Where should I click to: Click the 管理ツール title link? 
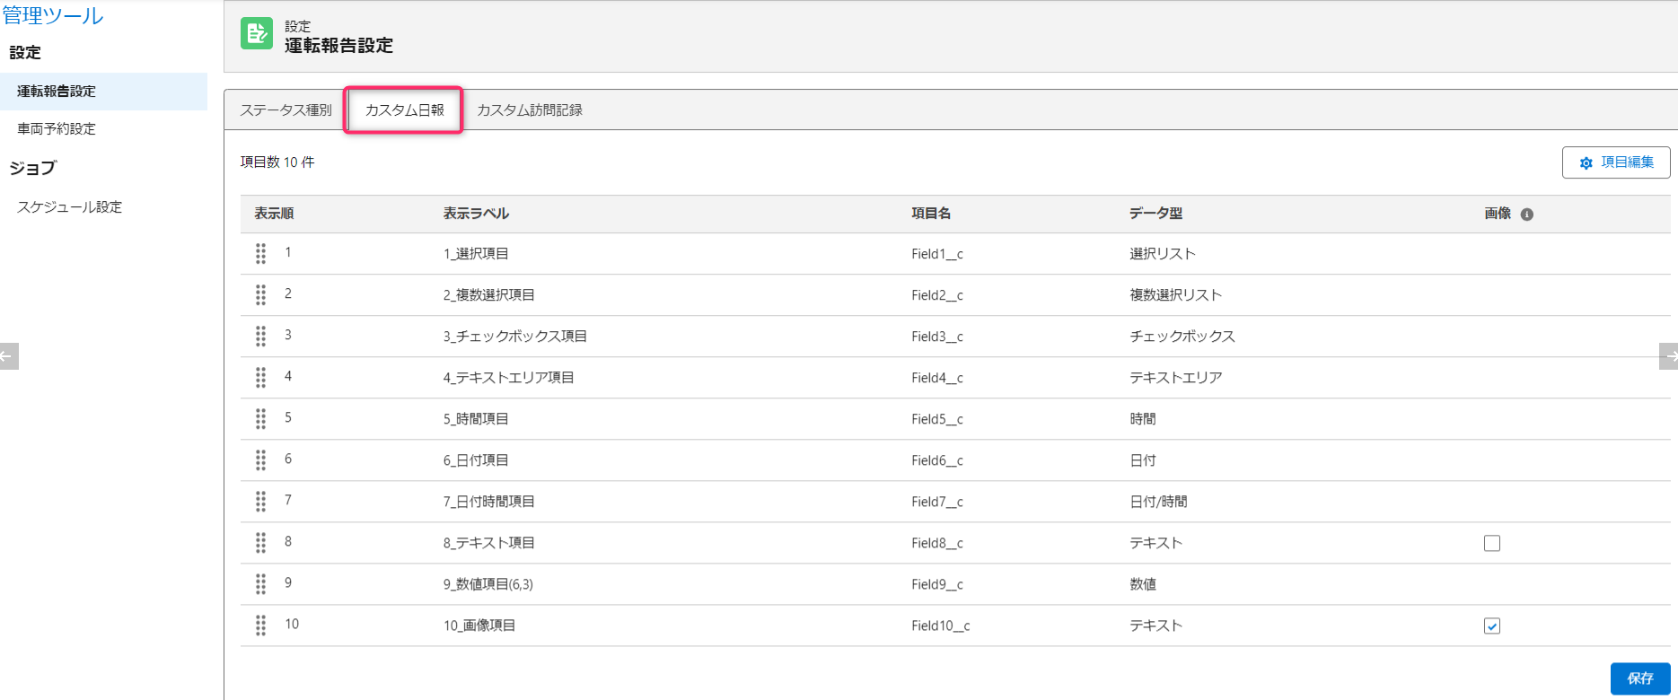[x=53, y=15]
